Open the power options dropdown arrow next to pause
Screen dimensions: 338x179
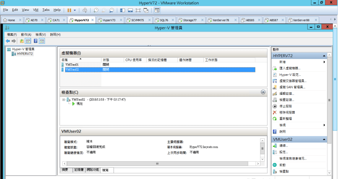75,10
